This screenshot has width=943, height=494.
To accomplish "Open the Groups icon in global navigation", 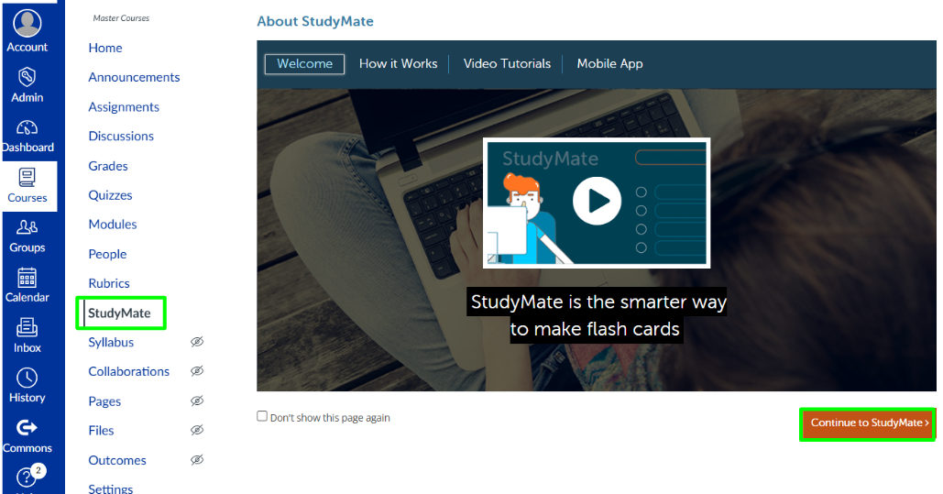I will point(27,228).
